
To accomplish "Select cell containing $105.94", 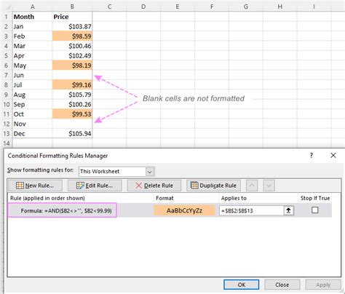I will pyautogui.click(x=72, y=133).
